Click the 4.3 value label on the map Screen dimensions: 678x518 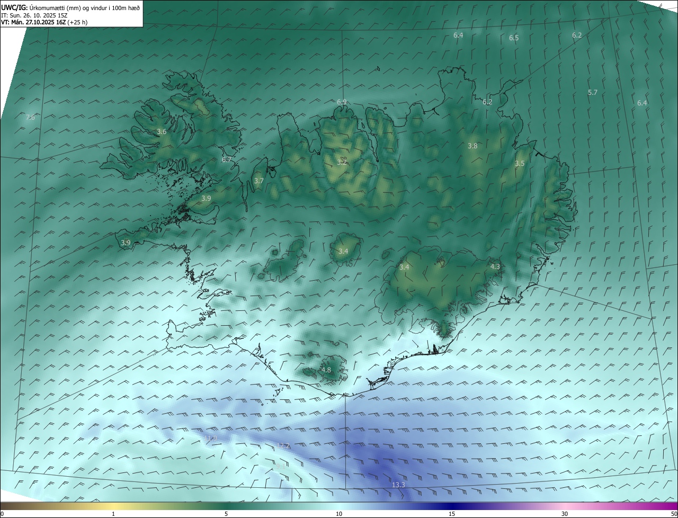click(495, 267)
